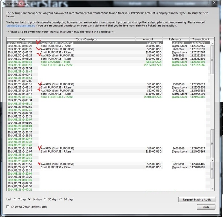Click date 2014/08/25 @ 22:20
This screenshot has height=217, width=223.
(20, 132)
